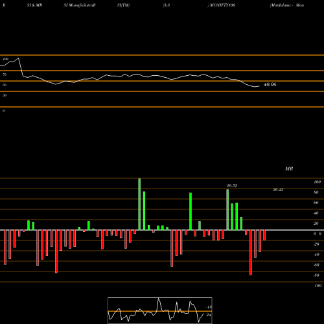Click the -100 label on MR axis
The width and height of the screenshot is (324, 324).
click(x=318, y=286)
